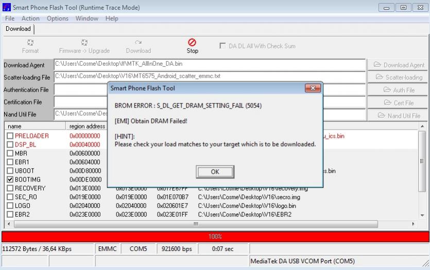
Task: Click the partition list scroll up arrow
Action: pyautogui.click(x=422, y=126)
